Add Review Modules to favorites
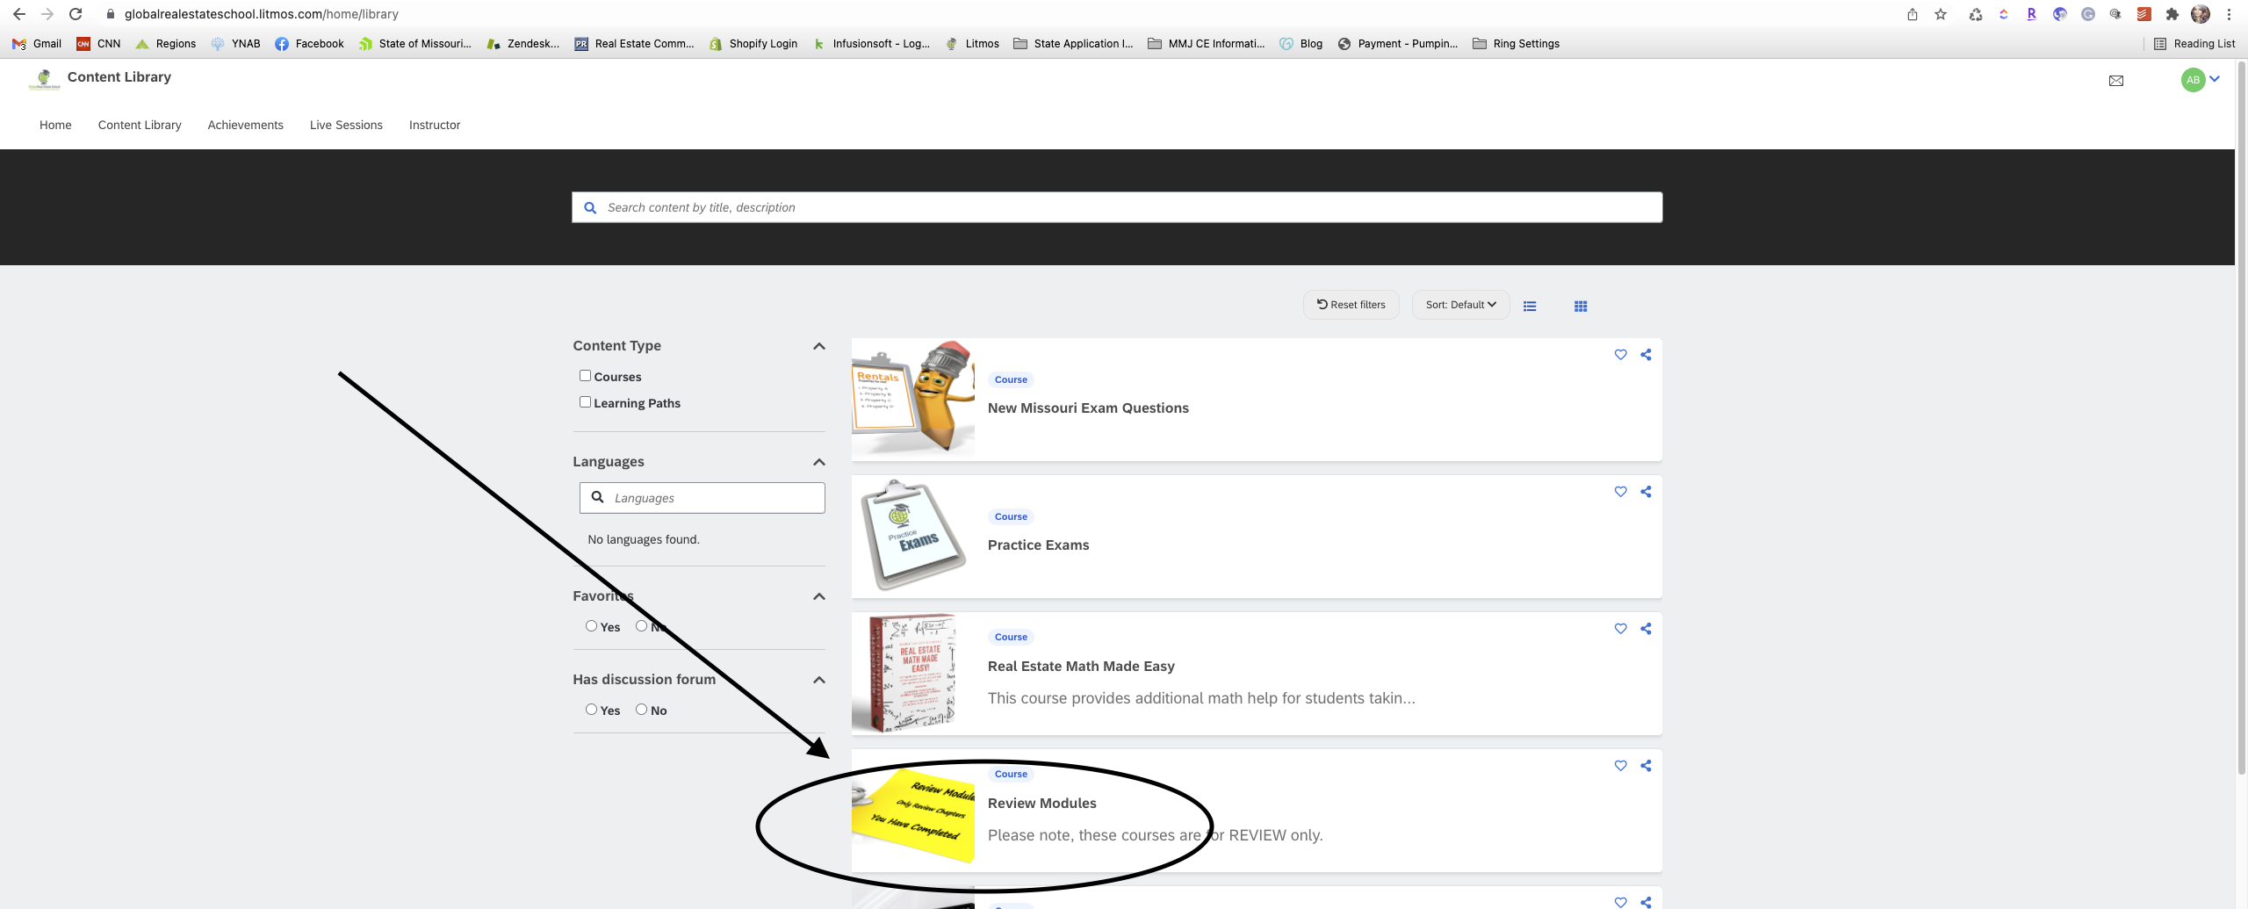The height and width of the screenshot is (909, 2248). click(x=1620, y=766)
